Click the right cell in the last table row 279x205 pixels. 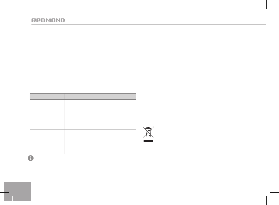pyautogui.click(x=114, y=141)
